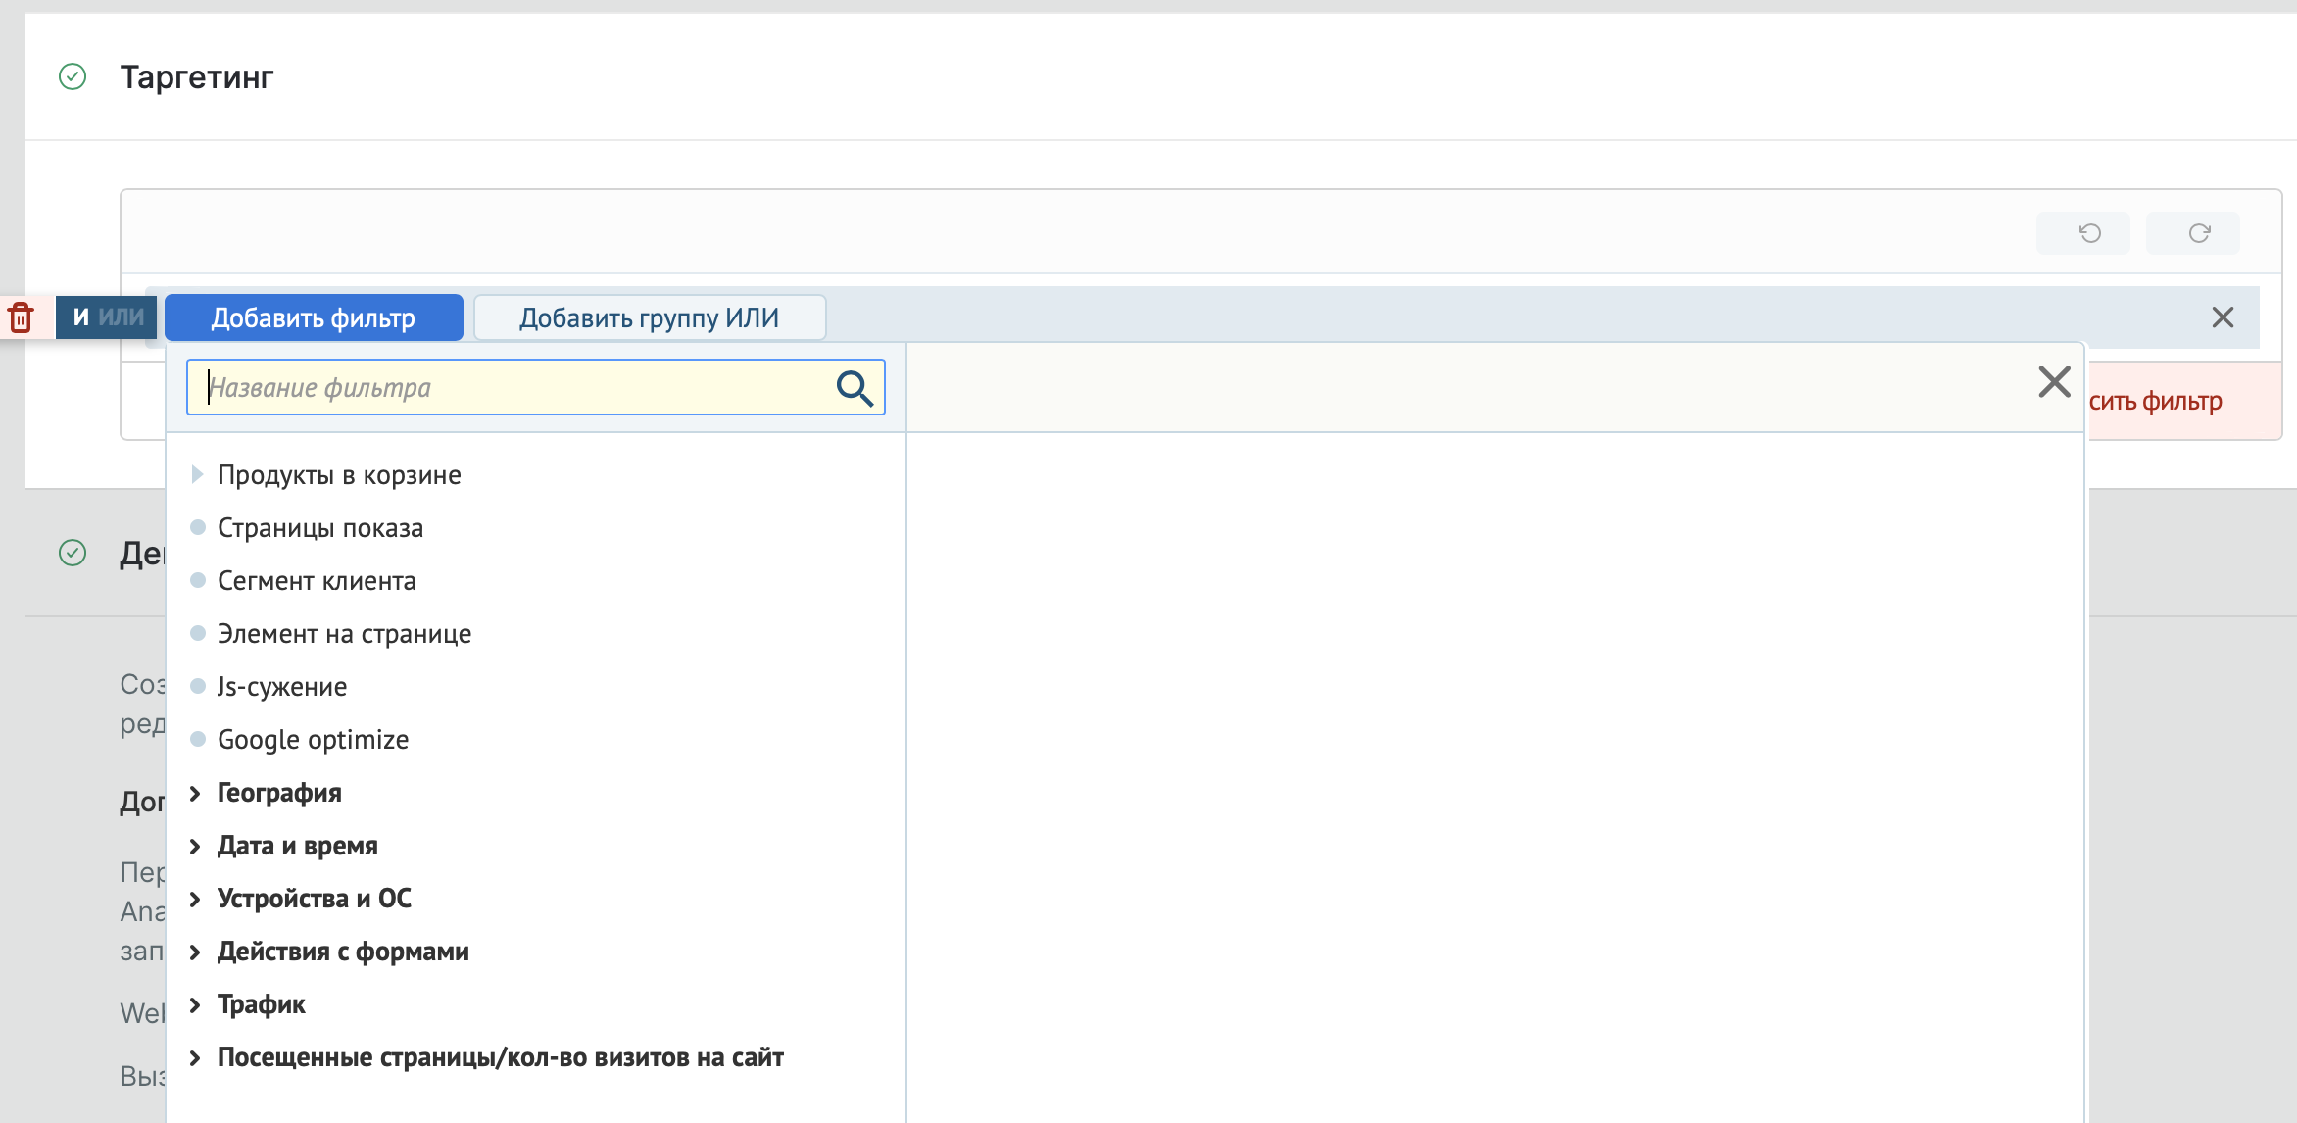This screenshot has height=1123, width=2297.
Task: Switch condition operator to ИЛИ
Action: coord(122,317)
